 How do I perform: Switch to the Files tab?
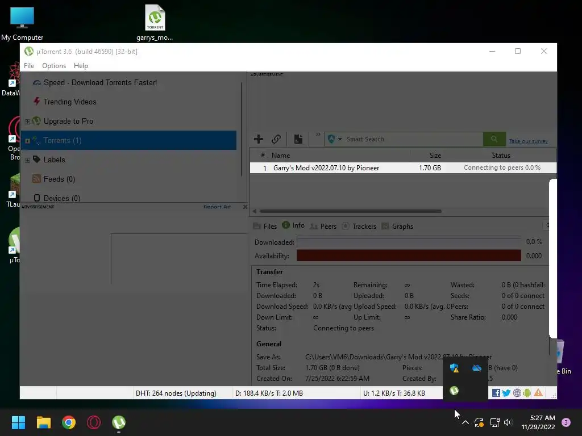(265, 226)
